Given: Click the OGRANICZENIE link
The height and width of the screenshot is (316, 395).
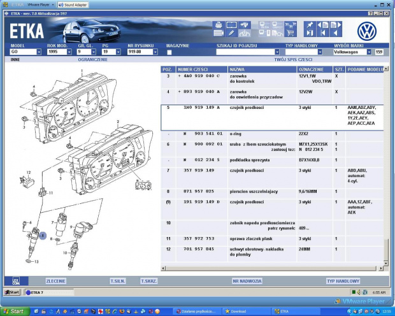Looking at the screenshot, I should pos(93,60).
